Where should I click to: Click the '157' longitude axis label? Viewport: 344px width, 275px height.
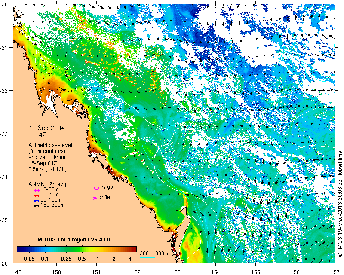click(335, 272)
